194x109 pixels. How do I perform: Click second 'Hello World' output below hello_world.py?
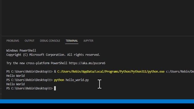15,84
